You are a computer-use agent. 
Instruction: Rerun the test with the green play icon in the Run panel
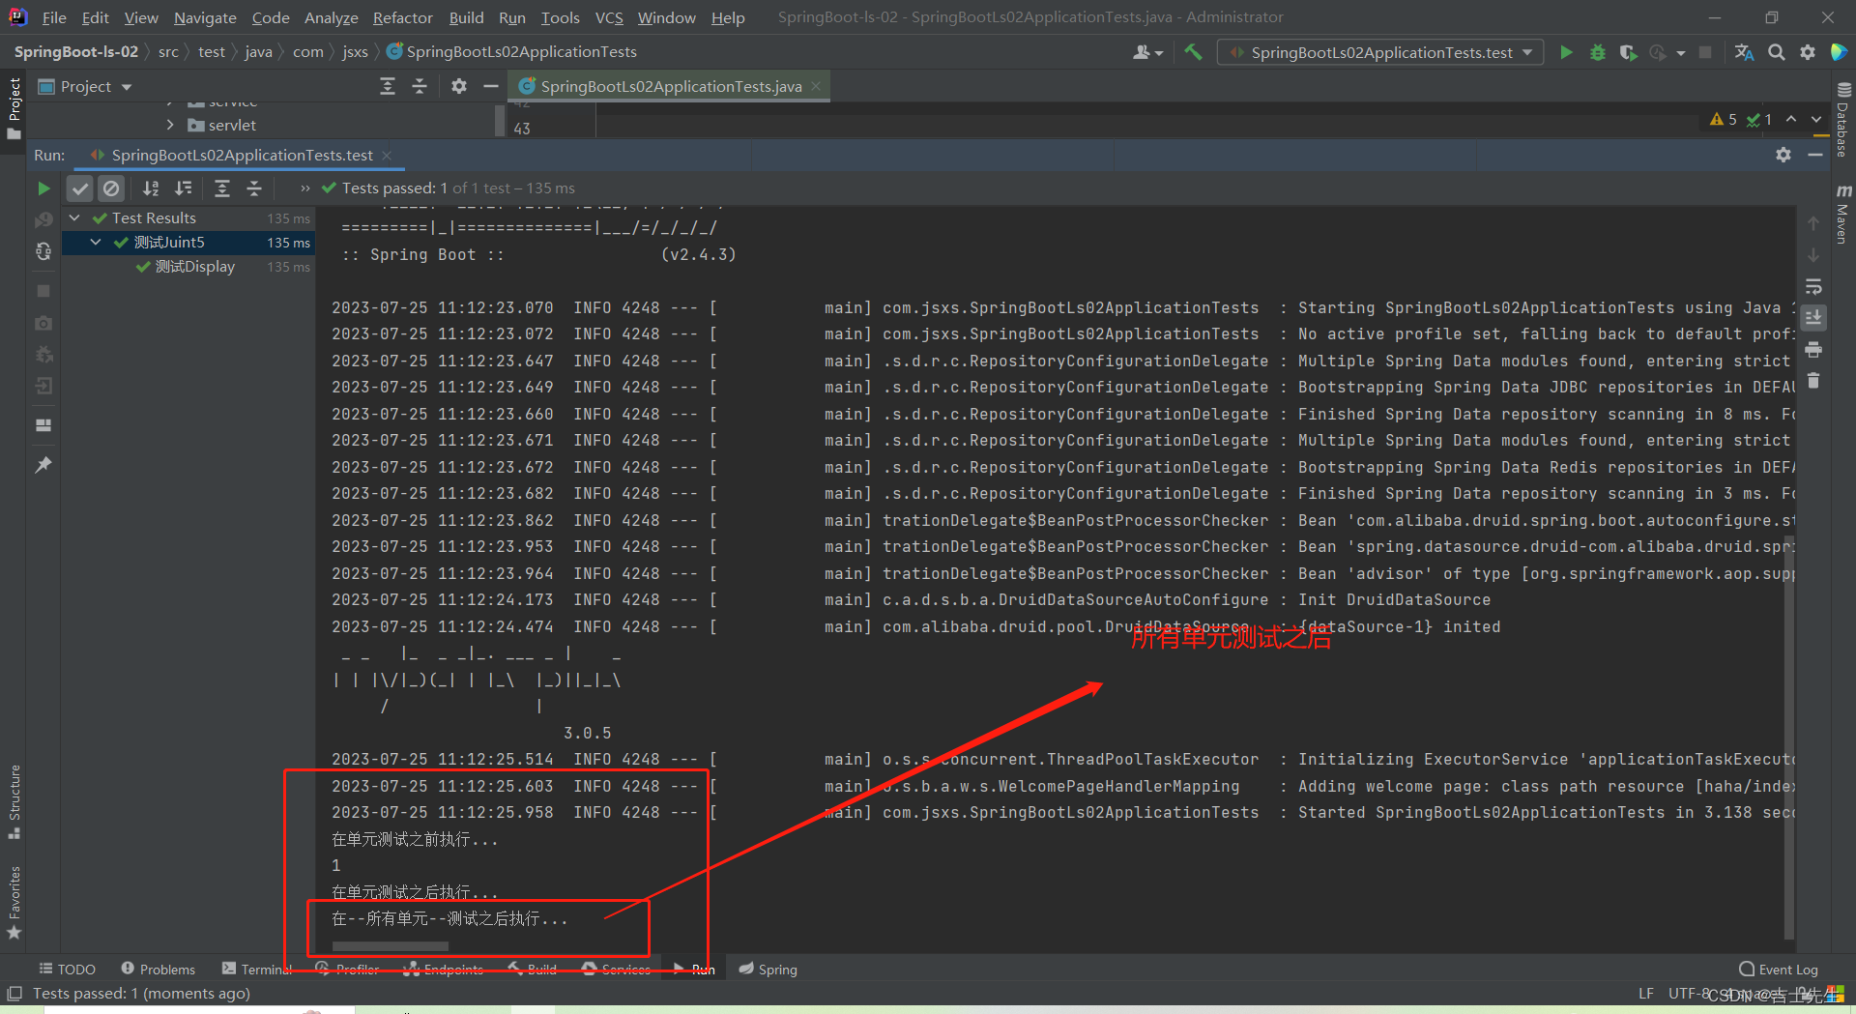click(x=43, y=188)
